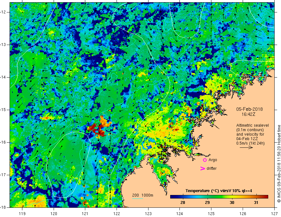The width and height of the screenshot is (281, 217).
Task: Click longitude axis label 122
Action: pyautogui.click(x=117, y=213)
